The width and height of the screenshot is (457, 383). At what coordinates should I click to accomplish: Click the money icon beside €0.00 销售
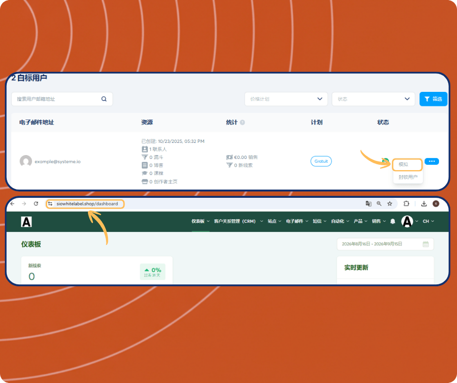(229, 157)
